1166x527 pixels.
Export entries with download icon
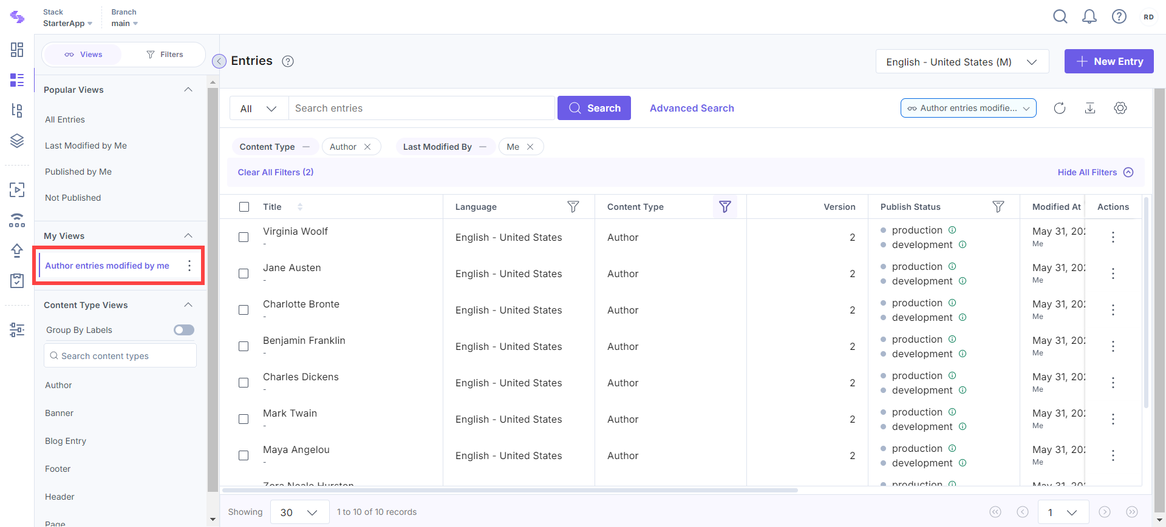coord(1090,108)
